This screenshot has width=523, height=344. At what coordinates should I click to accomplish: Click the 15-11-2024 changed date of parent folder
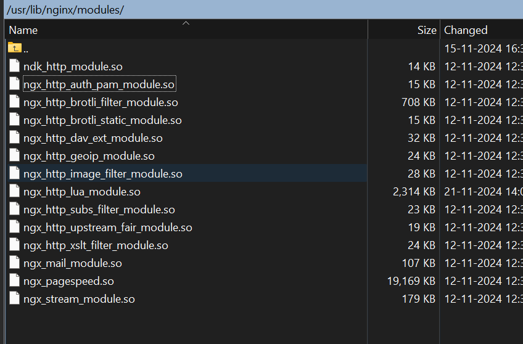[484, 49]
